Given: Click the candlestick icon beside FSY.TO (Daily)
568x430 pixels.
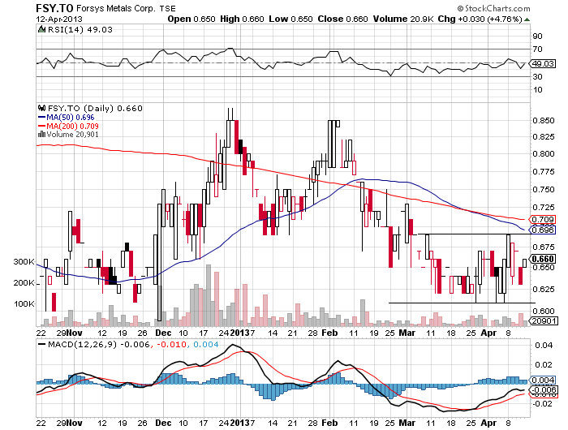Looking at the screenshot, I should click(x=42, y=108).
